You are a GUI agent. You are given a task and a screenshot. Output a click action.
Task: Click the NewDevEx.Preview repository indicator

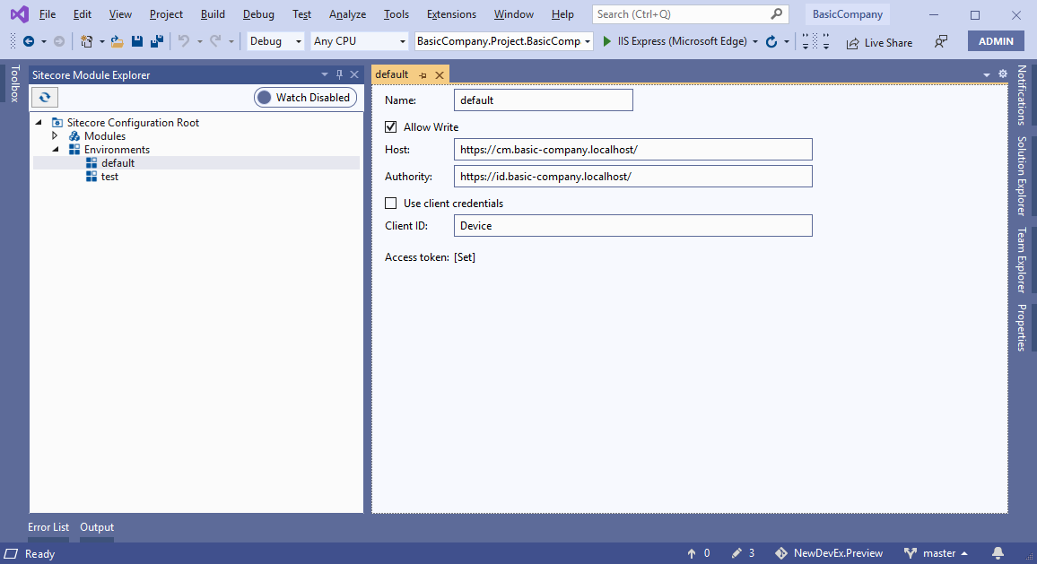(829, 553)
